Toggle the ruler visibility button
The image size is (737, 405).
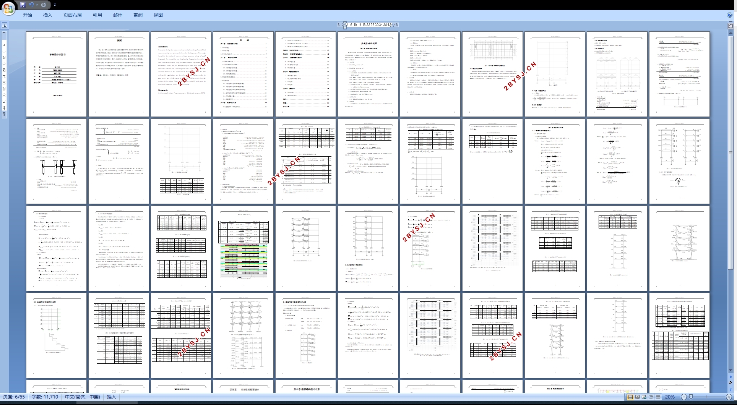pos(731,26)
